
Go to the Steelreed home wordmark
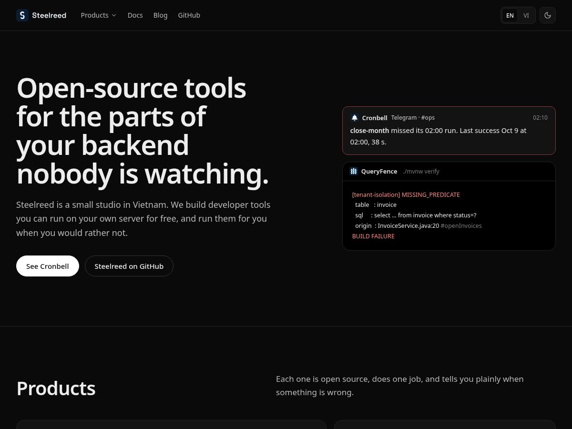(49, 15)
